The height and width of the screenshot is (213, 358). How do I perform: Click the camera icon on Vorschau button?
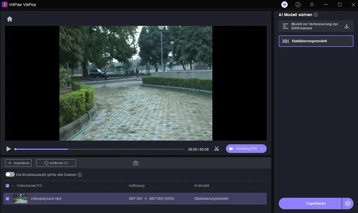tap(231, 149)
